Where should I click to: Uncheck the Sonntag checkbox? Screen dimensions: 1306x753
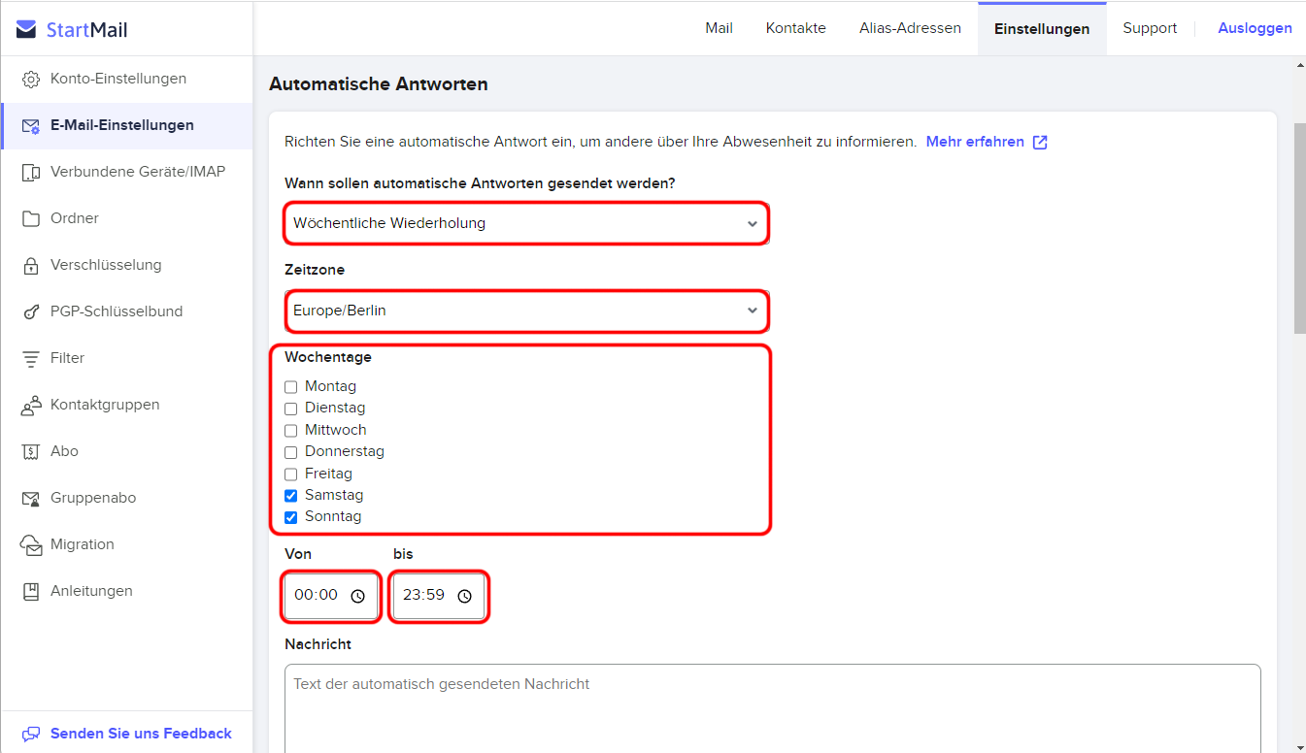(290, 517)
